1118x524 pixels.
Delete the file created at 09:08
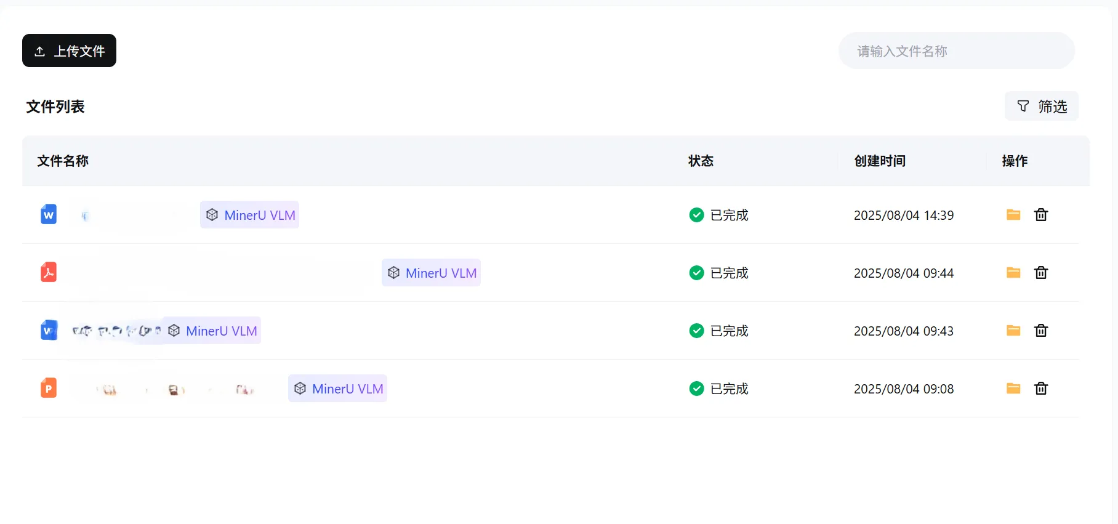pos(1040,389)
